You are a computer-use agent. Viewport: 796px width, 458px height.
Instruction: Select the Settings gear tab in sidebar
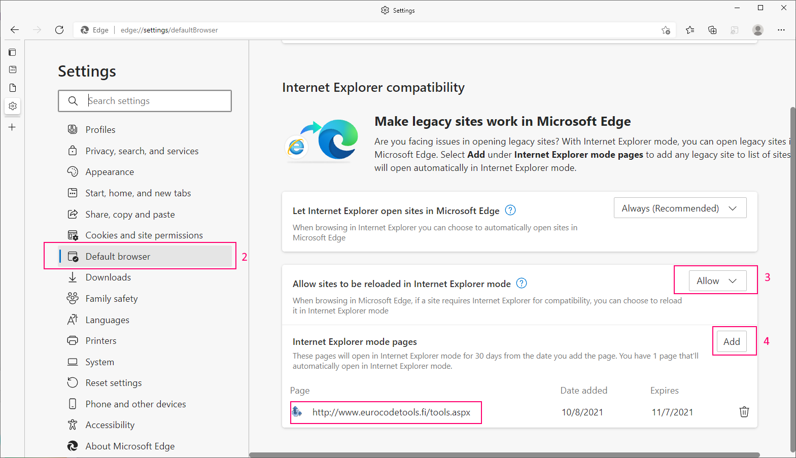pyautogui.click(x=13, y=106)
